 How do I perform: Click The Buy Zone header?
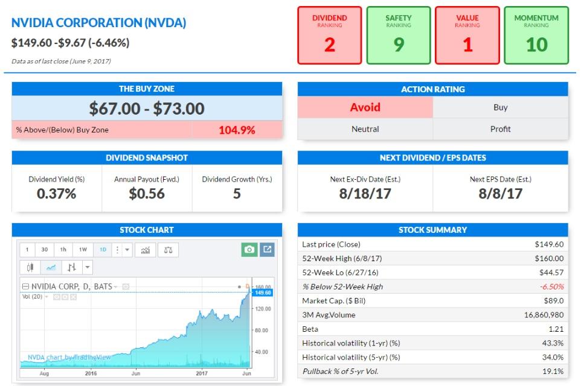point(147,89)
